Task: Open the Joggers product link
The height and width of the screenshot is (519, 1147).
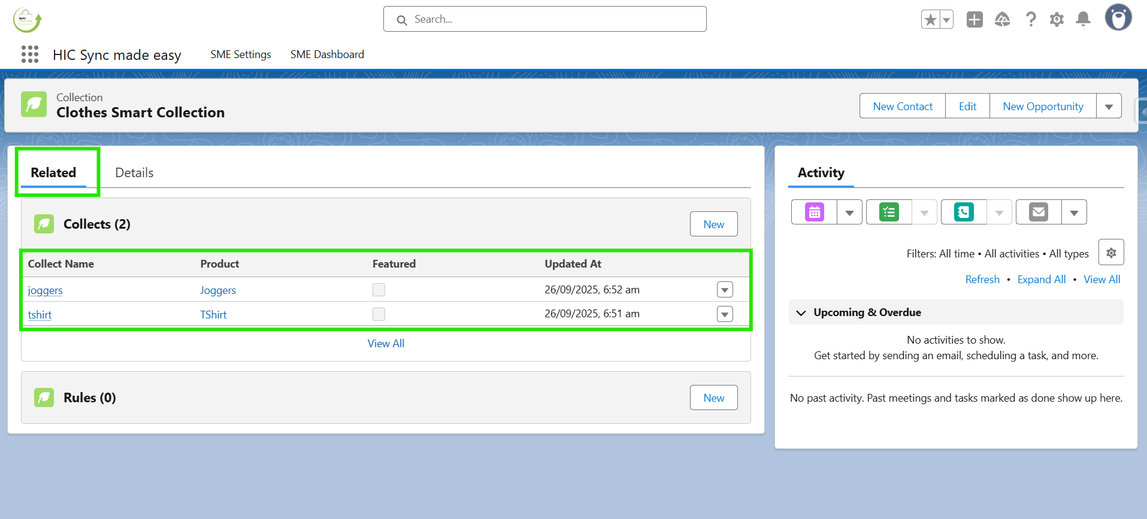Action: 218,290
